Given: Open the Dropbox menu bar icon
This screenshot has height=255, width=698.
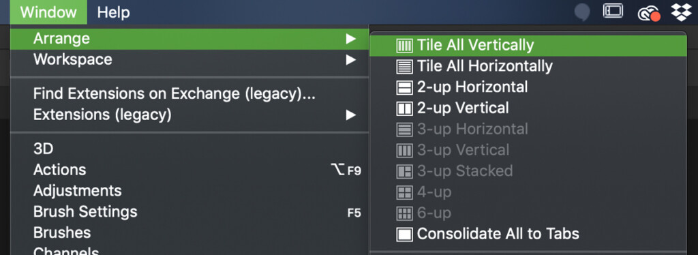Looking at the screenshot, I should [x=681, y=12].
